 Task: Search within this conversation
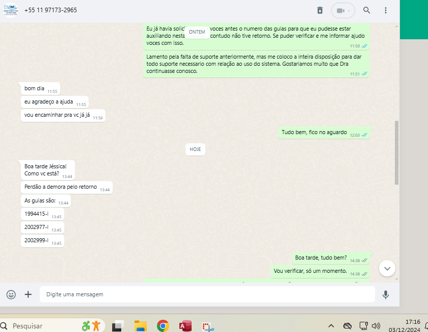point(366,10)
